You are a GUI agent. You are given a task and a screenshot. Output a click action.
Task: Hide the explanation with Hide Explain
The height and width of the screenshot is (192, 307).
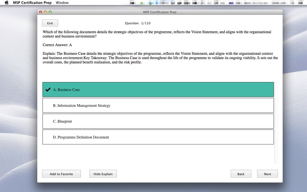click(103, 174)
